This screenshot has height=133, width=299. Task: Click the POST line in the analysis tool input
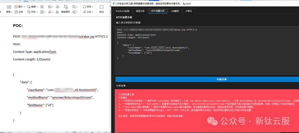click(x=157, y=30)
